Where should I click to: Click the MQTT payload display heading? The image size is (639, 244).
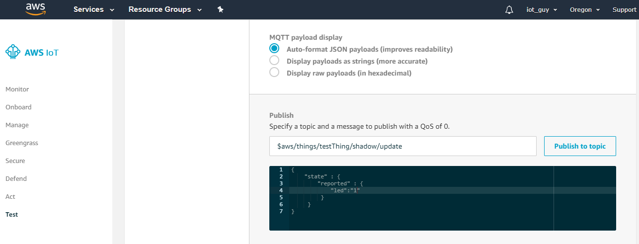[x=306, y=37]
